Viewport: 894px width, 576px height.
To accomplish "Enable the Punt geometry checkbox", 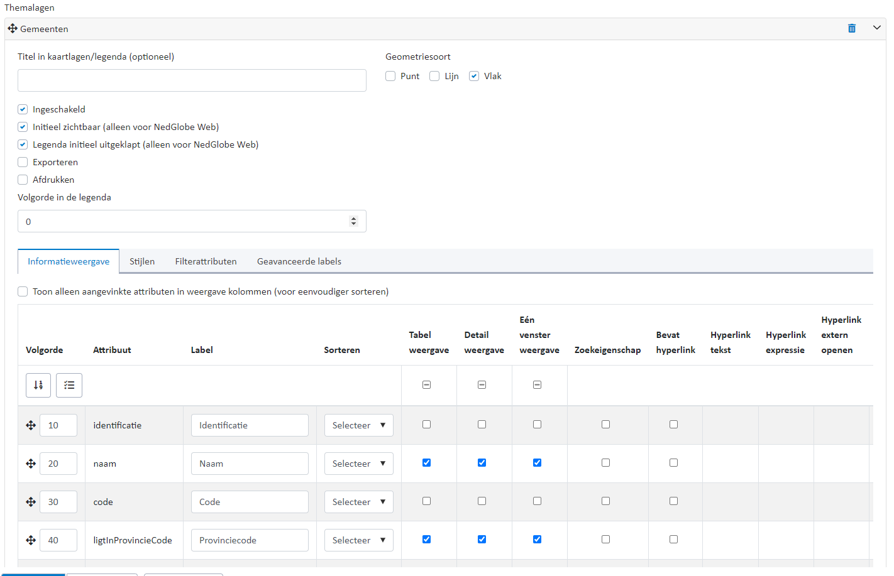I will pyautogui.click(x=390, y=76).
